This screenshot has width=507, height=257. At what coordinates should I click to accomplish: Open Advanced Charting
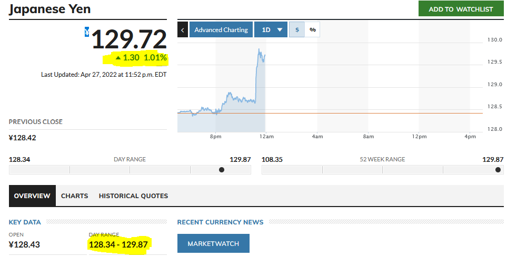(x=221, y=30)
